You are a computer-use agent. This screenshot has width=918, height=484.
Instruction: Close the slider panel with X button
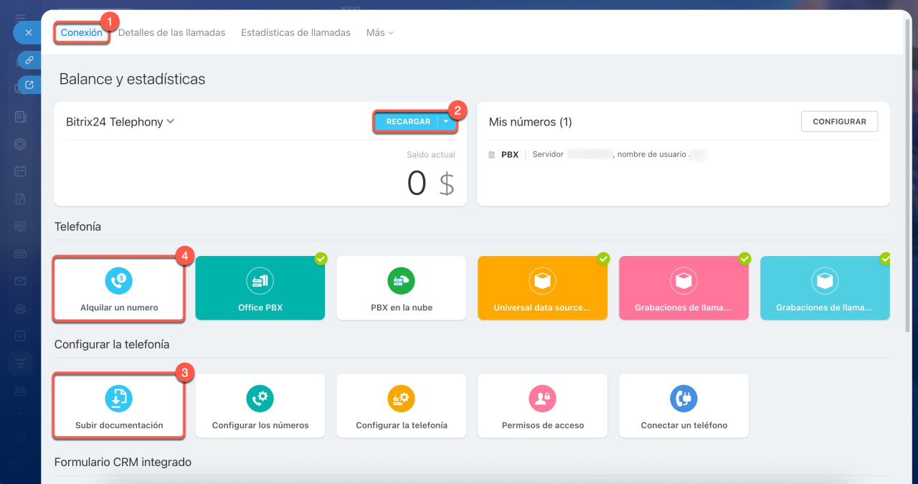coord(28,33)
